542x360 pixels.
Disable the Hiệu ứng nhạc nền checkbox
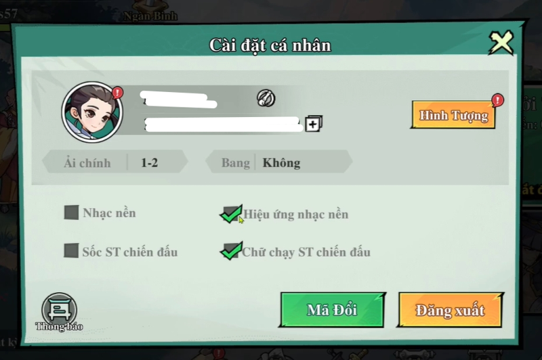pos(230,215)
